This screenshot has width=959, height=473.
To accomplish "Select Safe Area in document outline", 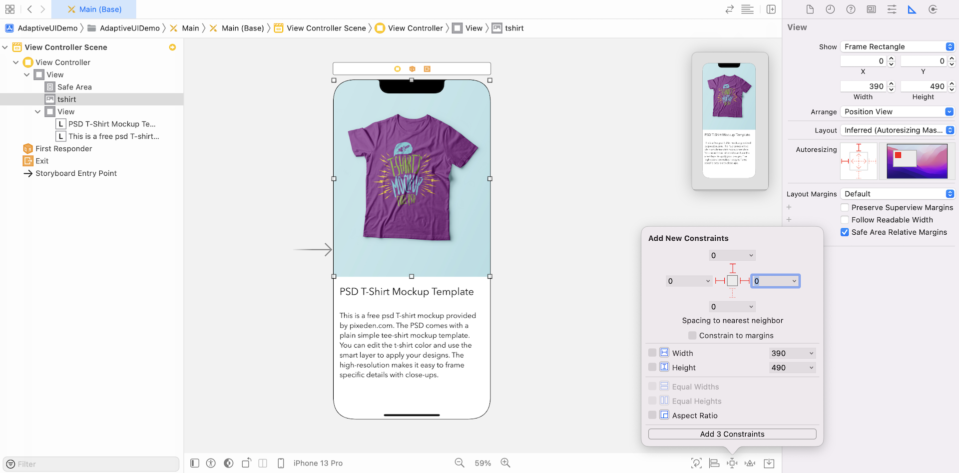I will (74, 87).
